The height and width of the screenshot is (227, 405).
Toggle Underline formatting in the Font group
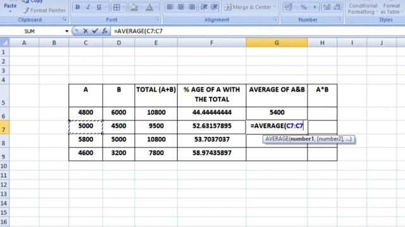click(x=99, y=7)
